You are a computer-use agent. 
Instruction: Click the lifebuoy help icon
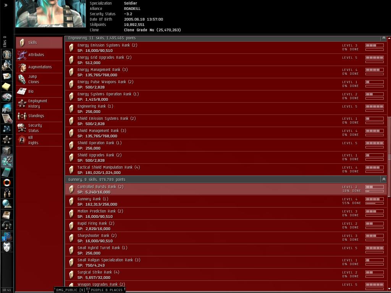coord(7,183)
